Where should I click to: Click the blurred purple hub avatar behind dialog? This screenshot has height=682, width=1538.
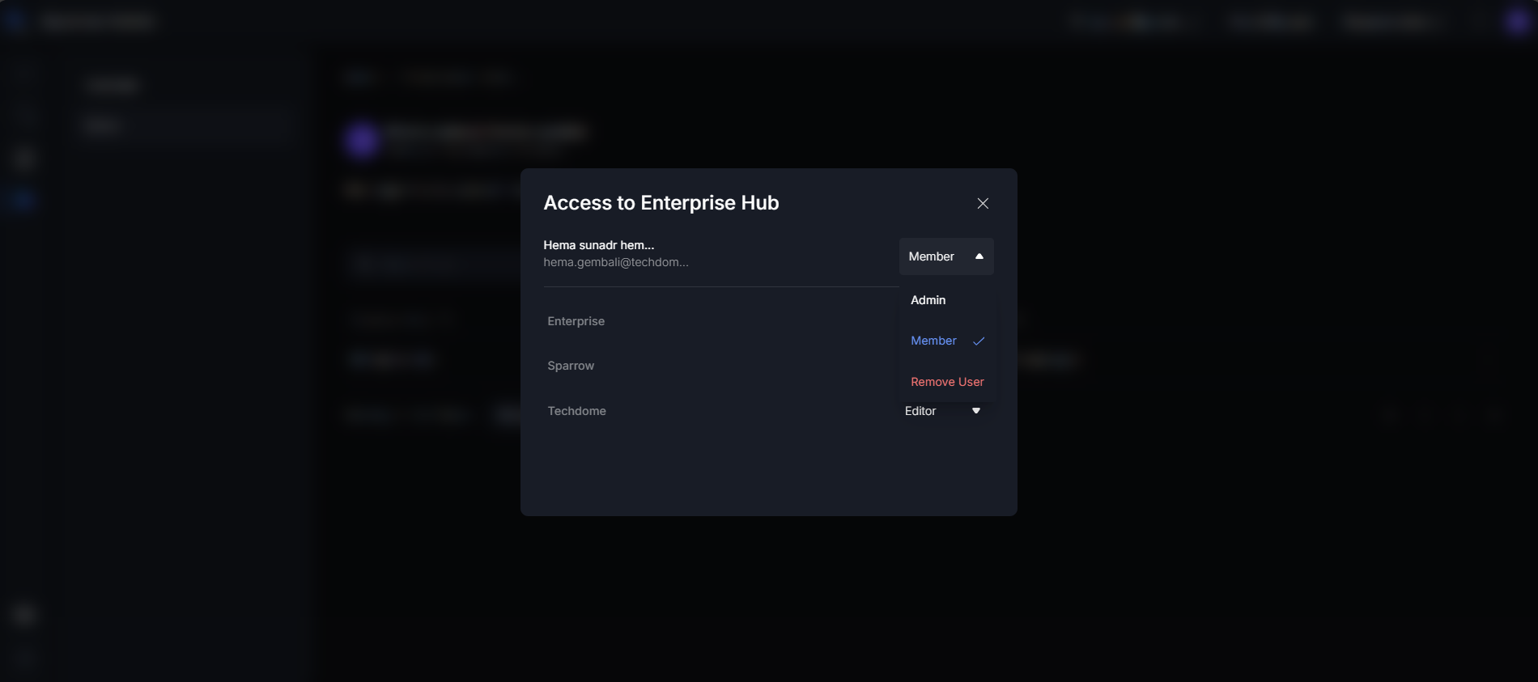[362, 140]
